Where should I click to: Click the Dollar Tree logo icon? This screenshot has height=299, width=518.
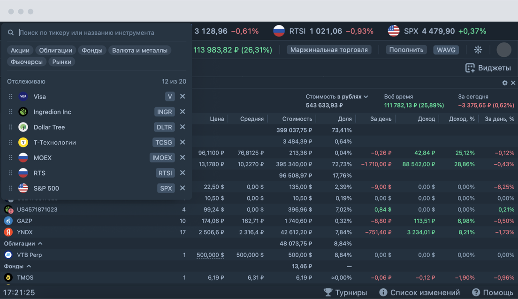(x=23, y=127)
